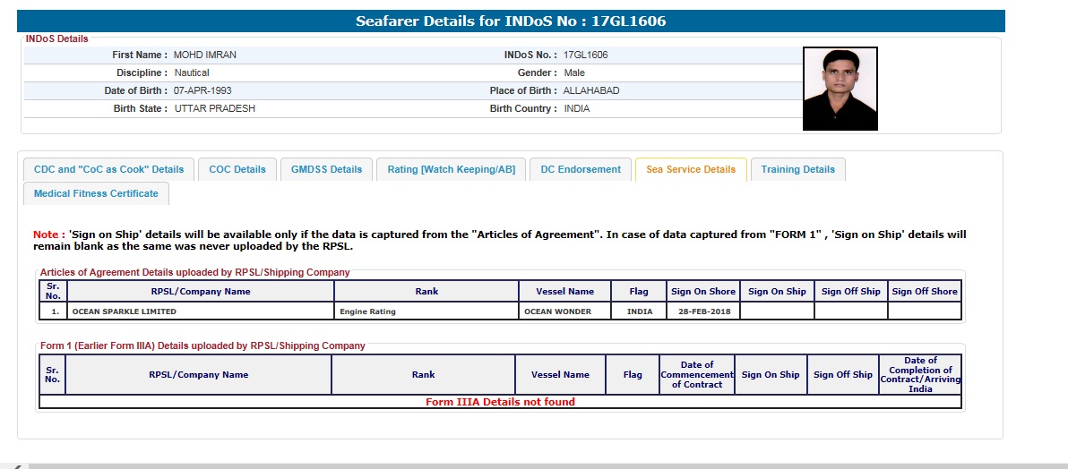Click the Sea Service Details tab
The width and height of the screenshot is (1068, 469).
pos(690,169)
